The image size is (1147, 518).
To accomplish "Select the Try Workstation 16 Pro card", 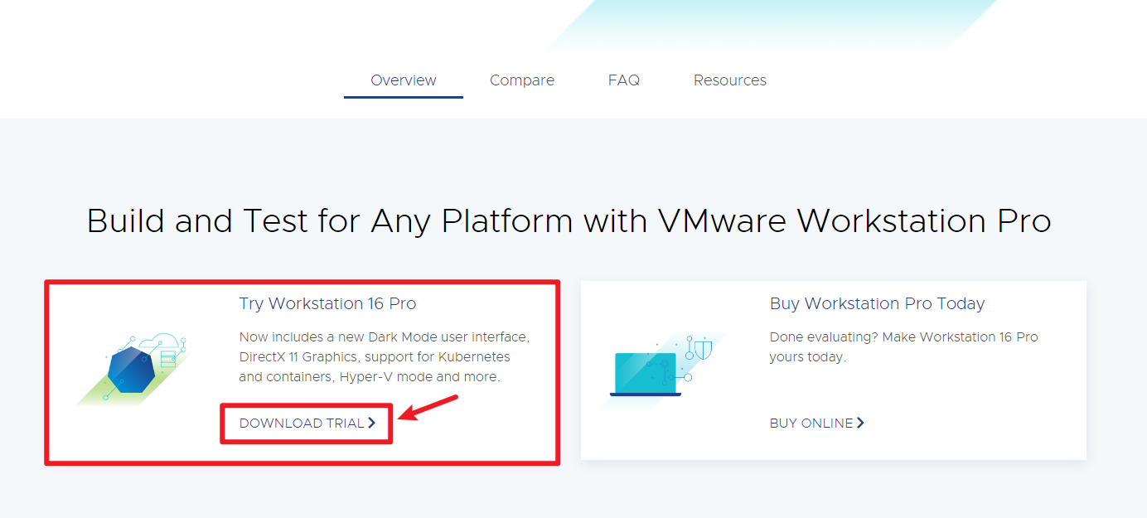I will click(x=303, y=371).
